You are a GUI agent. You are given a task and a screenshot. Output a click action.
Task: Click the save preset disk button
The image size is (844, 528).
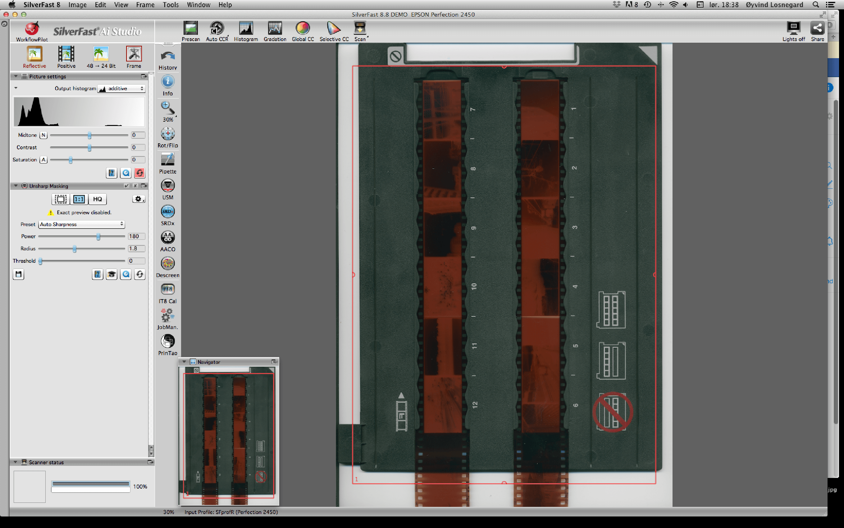(x=19, y=274)
